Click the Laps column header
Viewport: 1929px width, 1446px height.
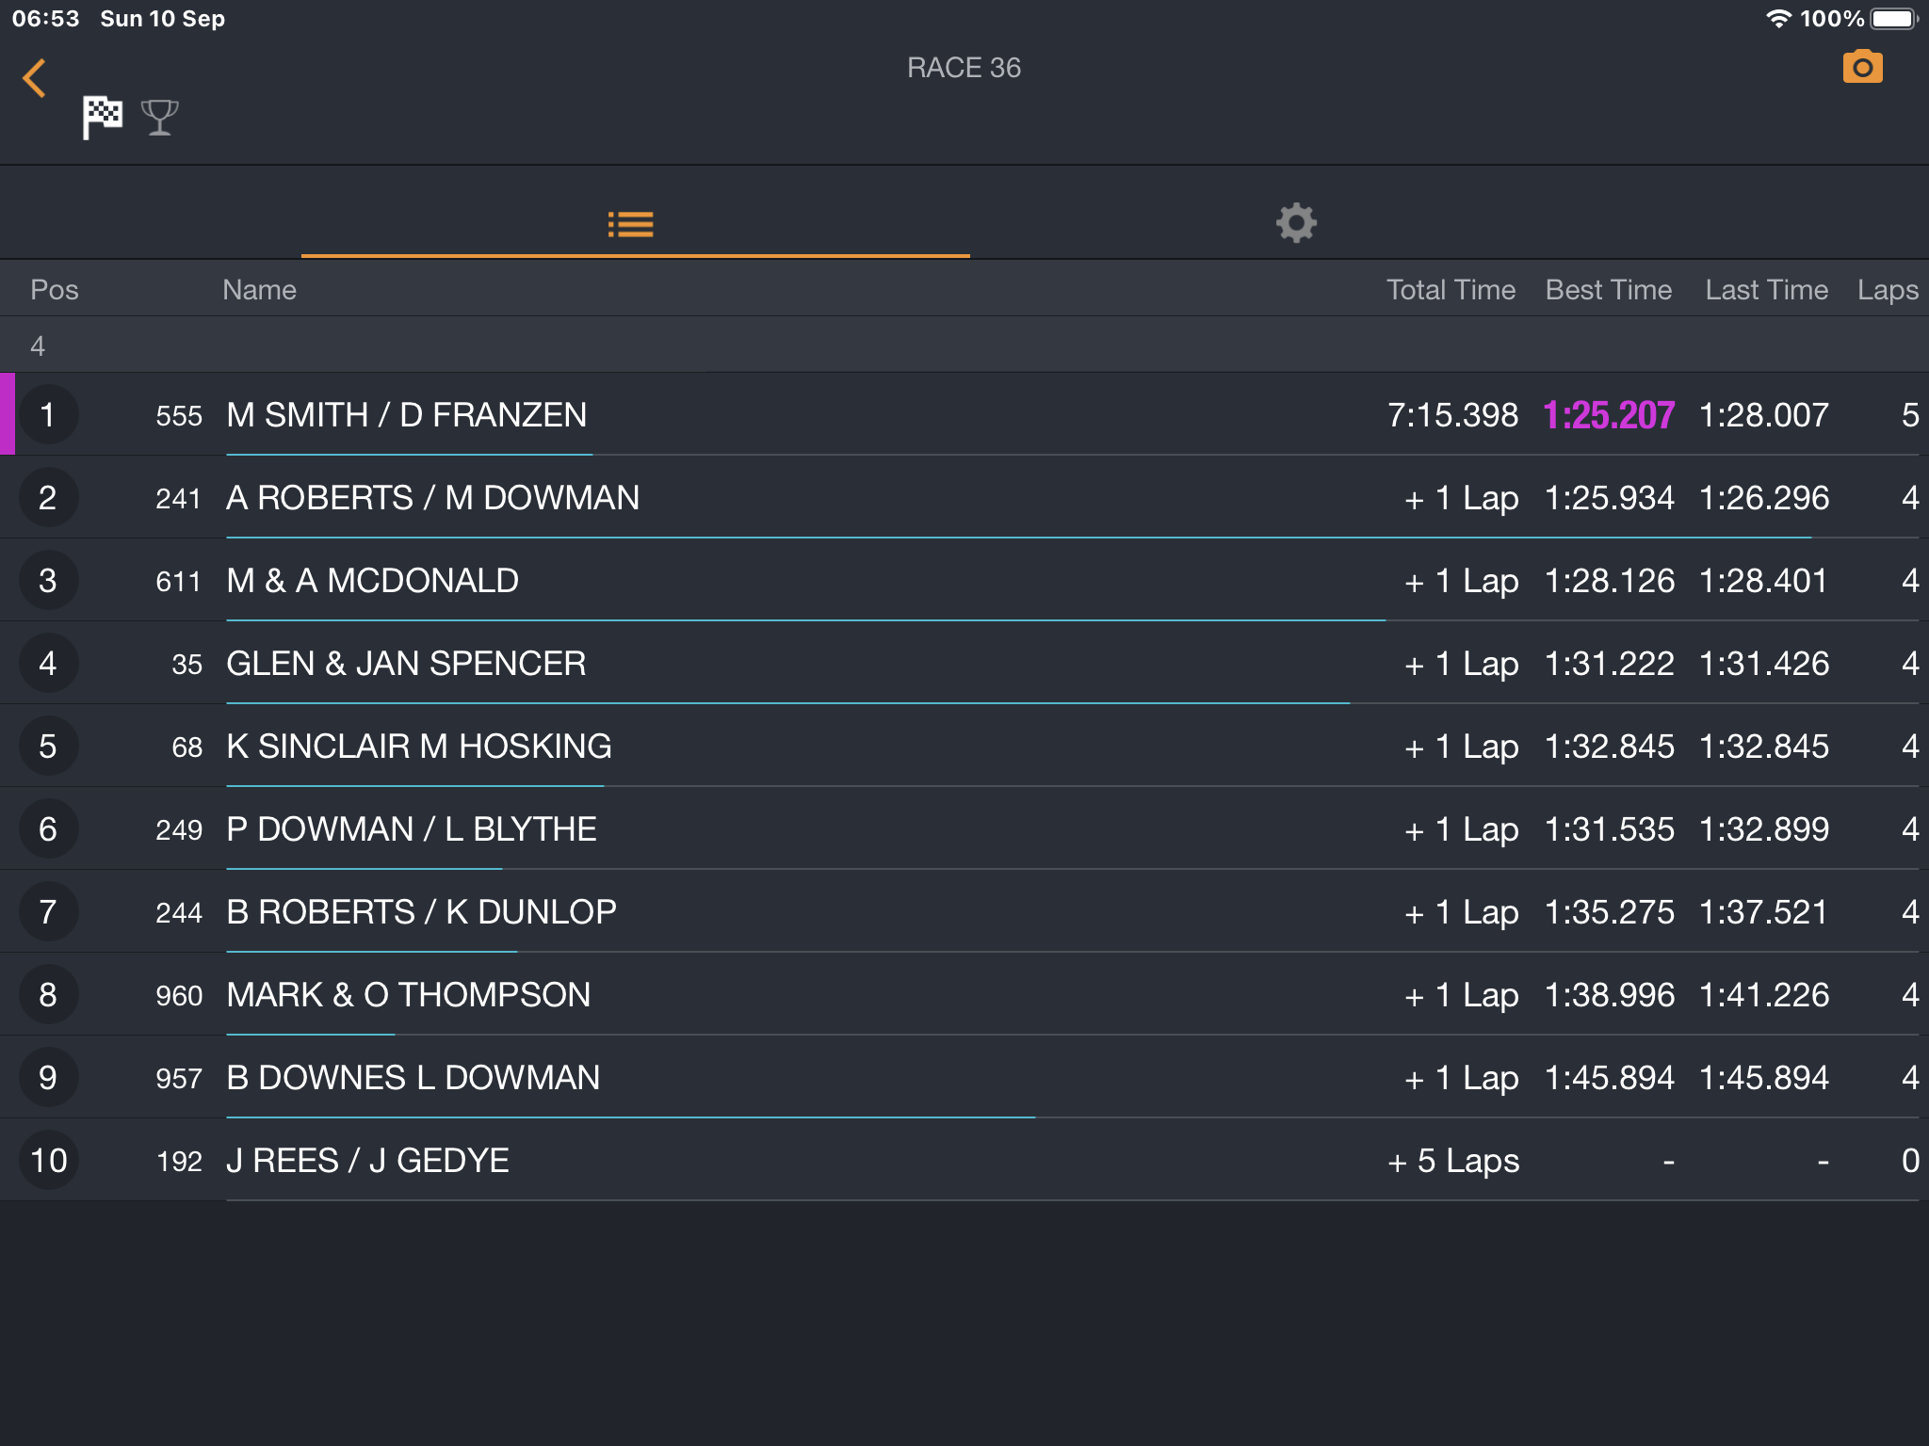click(1888, 290)
